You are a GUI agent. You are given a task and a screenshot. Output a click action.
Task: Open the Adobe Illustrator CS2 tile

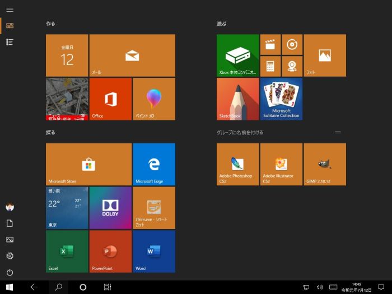[x=281, y=164]
